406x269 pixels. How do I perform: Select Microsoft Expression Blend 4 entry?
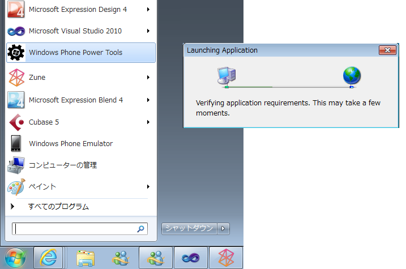coord(81,100)
